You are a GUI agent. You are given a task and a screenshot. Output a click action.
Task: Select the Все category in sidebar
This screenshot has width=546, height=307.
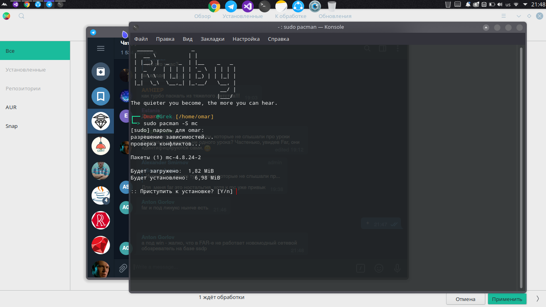point(35,51)
